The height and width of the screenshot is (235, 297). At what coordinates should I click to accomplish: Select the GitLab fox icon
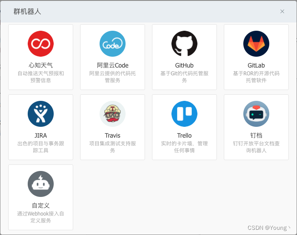(256, 44)
